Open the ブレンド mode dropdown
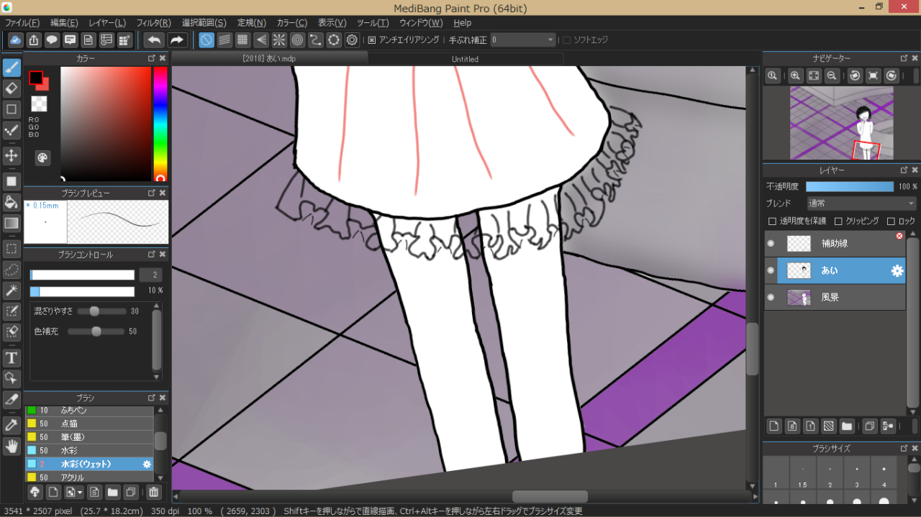The image size is (921, 517). pyautogui.click(x=861, y=203)
